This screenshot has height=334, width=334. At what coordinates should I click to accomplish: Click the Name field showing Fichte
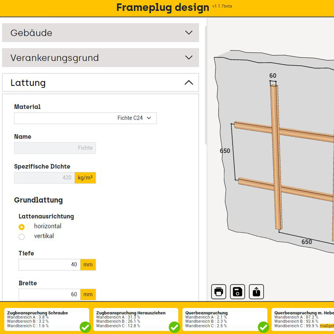pos(55,148)
